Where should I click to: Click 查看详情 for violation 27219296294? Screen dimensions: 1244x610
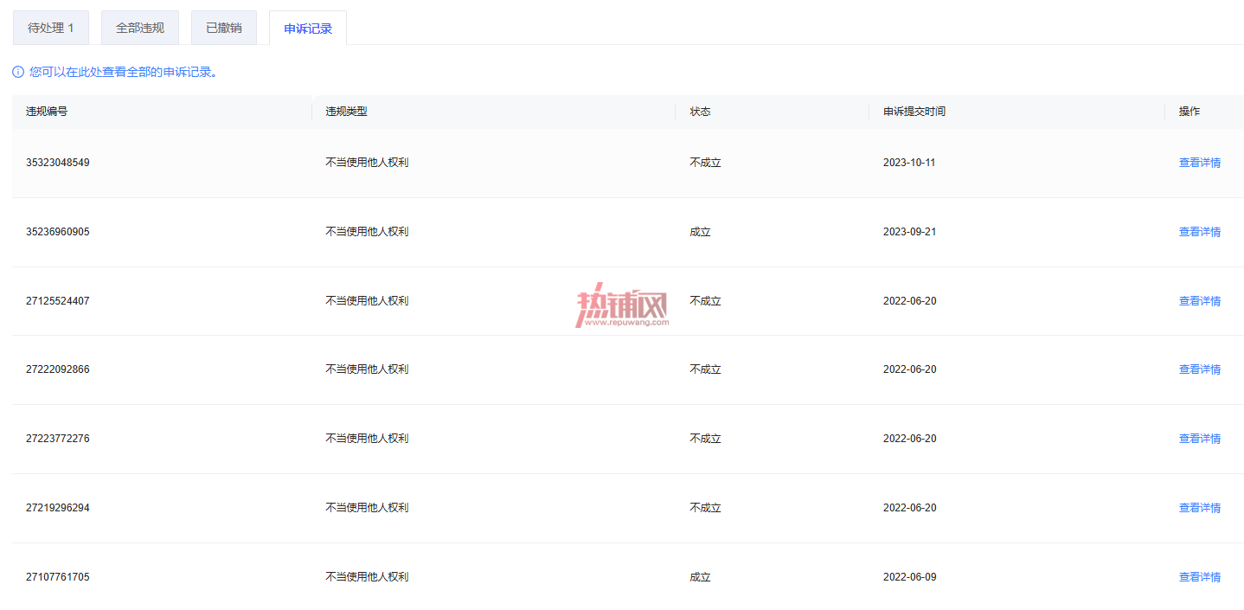1200,508
